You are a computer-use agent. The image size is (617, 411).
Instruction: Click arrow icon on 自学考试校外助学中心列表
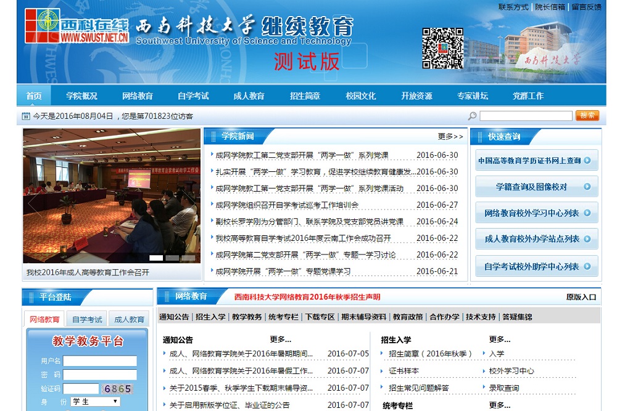[587, 266]
